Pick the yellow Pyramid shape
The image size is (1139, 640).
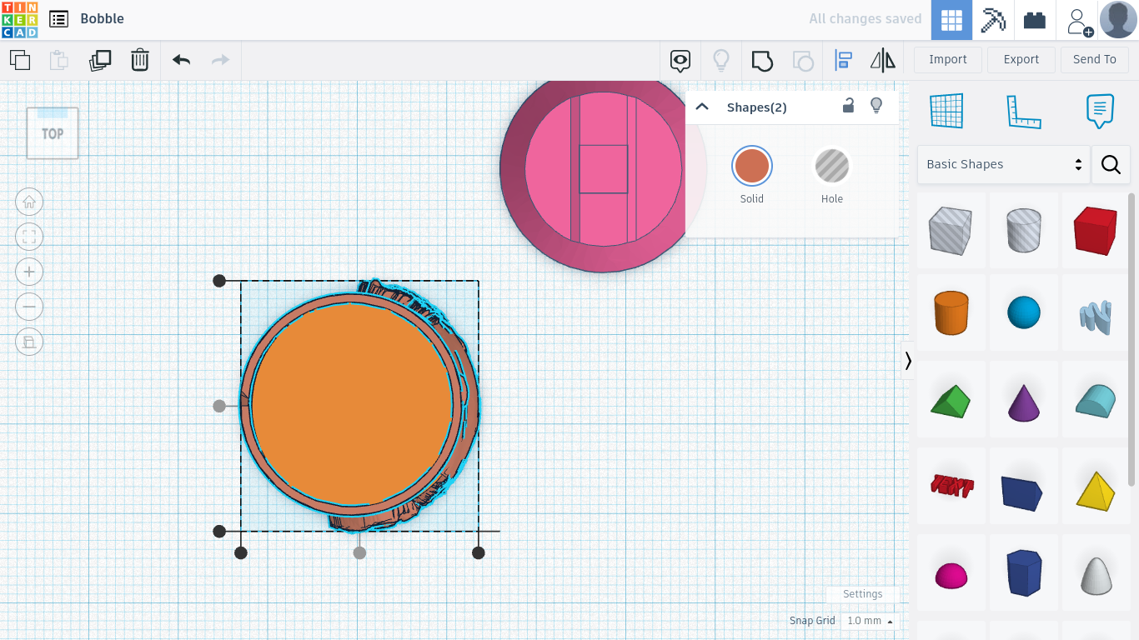point(1096,490)
